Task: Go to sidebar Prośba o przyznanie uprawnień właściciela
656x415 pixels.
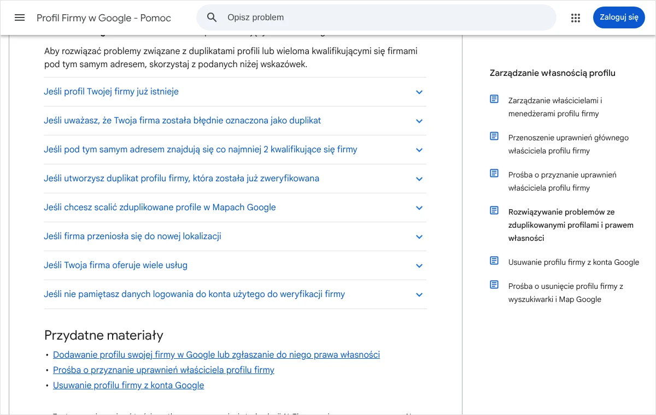Action: pos(563,181)
